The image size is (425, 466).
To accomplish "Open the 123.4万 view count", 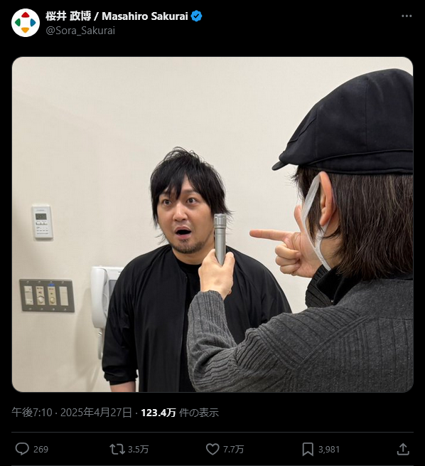I will (158, 413).
